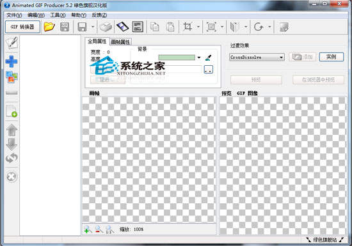The image size is (352, 246).
Task: Click the gray minus remove icon
Action: click(x=12, y=93)
